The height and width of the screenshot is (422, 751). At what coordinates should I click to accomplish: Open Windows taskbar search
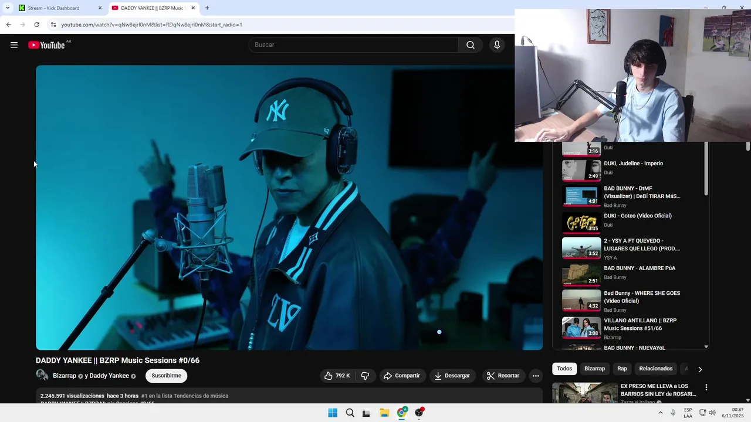(x=350, y=413)
